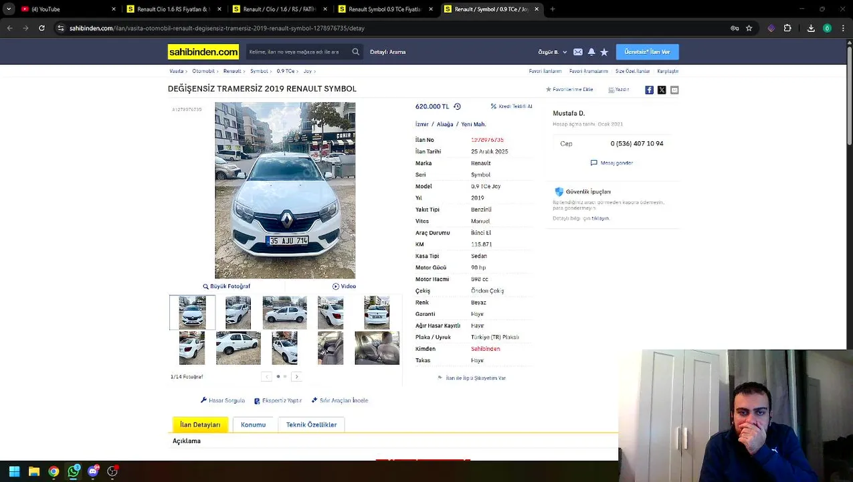
Task: Open Chrome from taskbar
Action: 54,471
